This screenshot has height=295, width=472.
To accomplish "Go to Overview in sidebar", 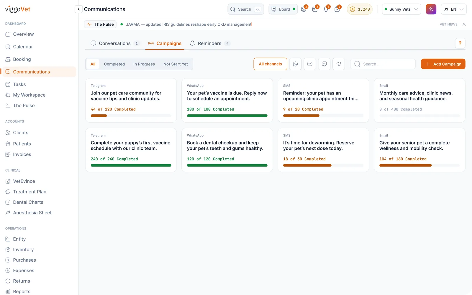I will (x=23, y=34).
